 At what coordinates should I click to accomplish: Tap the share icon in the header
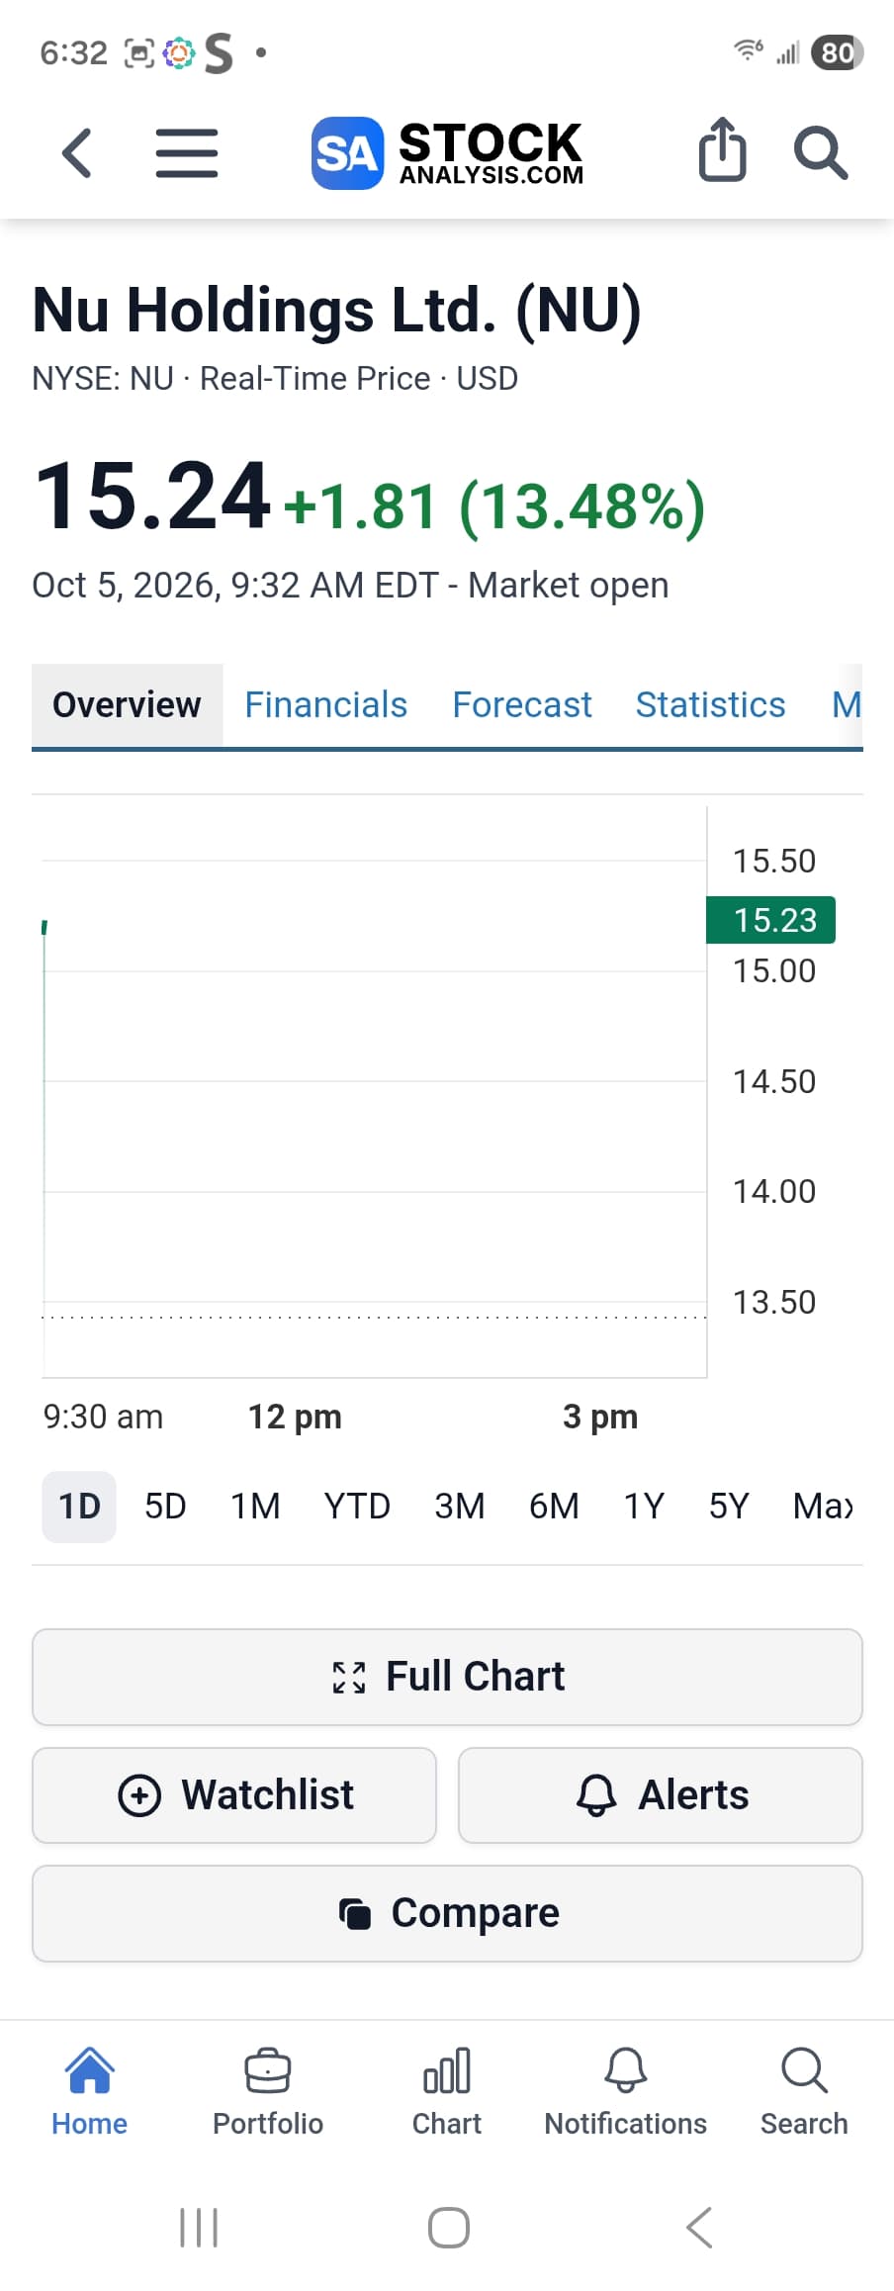coord(722,149)
